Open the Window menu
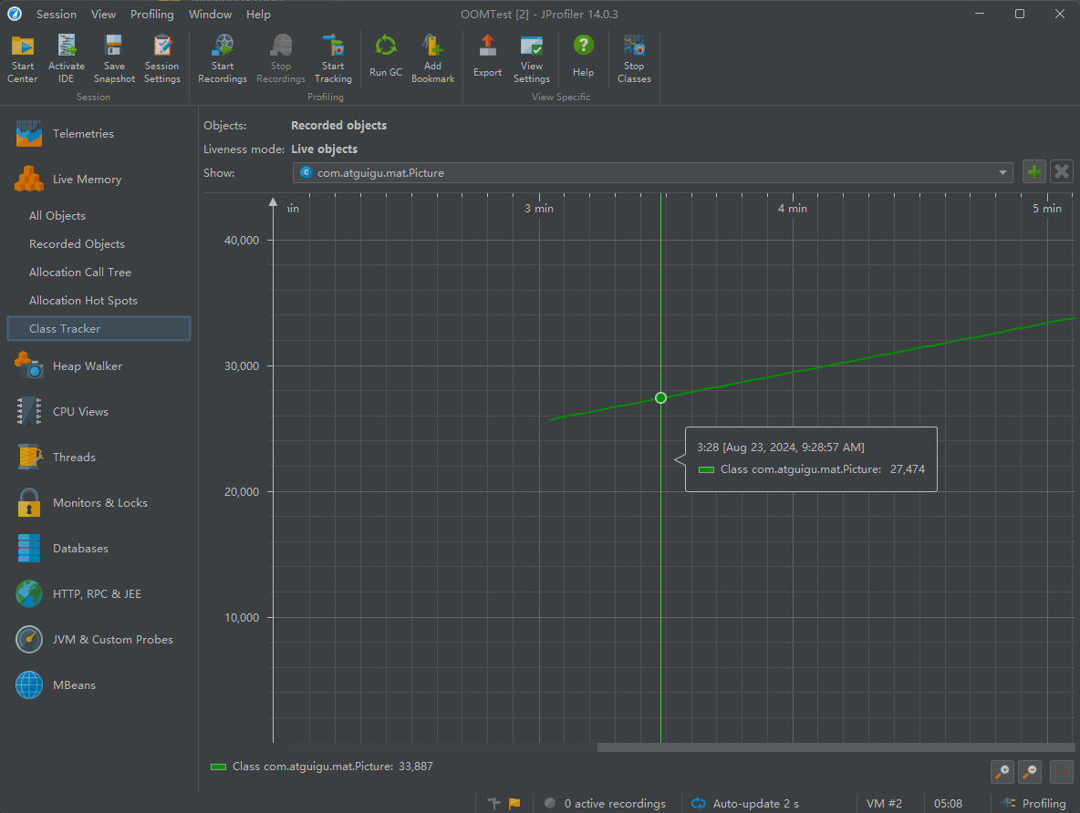This screenshot has width=1080, height=813. [x=210, y=14]
